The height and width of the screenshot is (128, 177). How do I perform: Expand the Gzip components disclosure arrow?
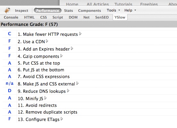coord(61,56)
